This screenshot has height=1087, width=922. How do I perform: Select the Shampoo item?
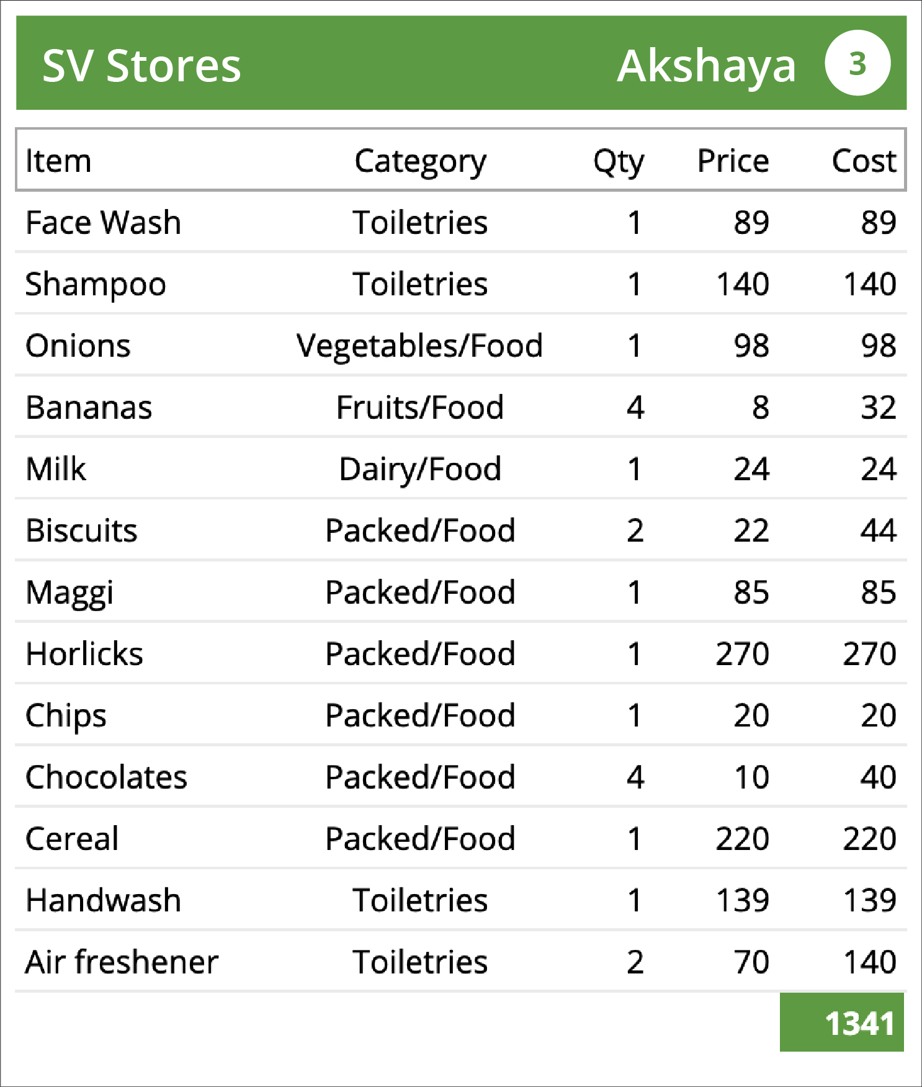point(96,285)
